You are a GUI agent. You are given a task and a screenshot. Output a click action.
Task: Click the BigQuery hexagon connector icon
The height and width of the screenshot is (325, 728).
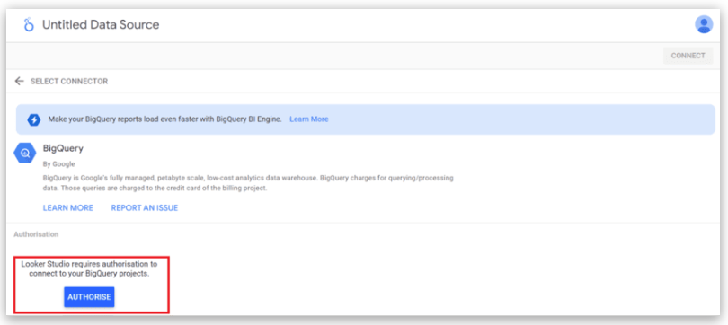25,153
